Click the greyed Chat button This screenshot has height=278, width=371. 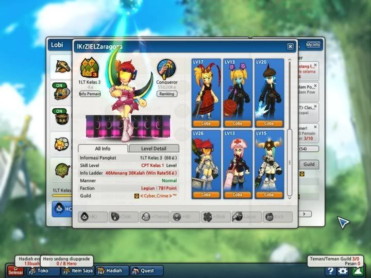[124, 217]
